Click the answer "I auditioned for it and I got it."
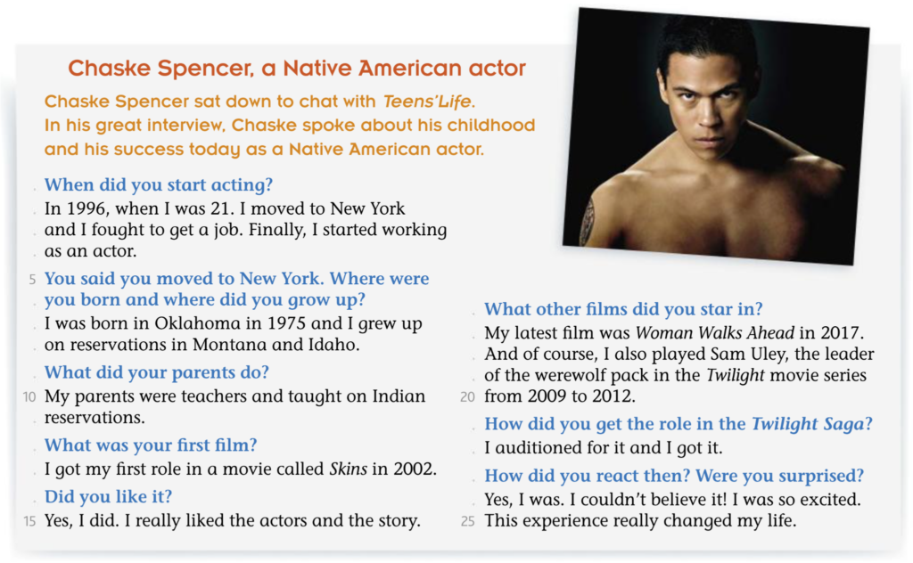The height and width of the screenshot is (563, 913). click(x=603, y=448)
